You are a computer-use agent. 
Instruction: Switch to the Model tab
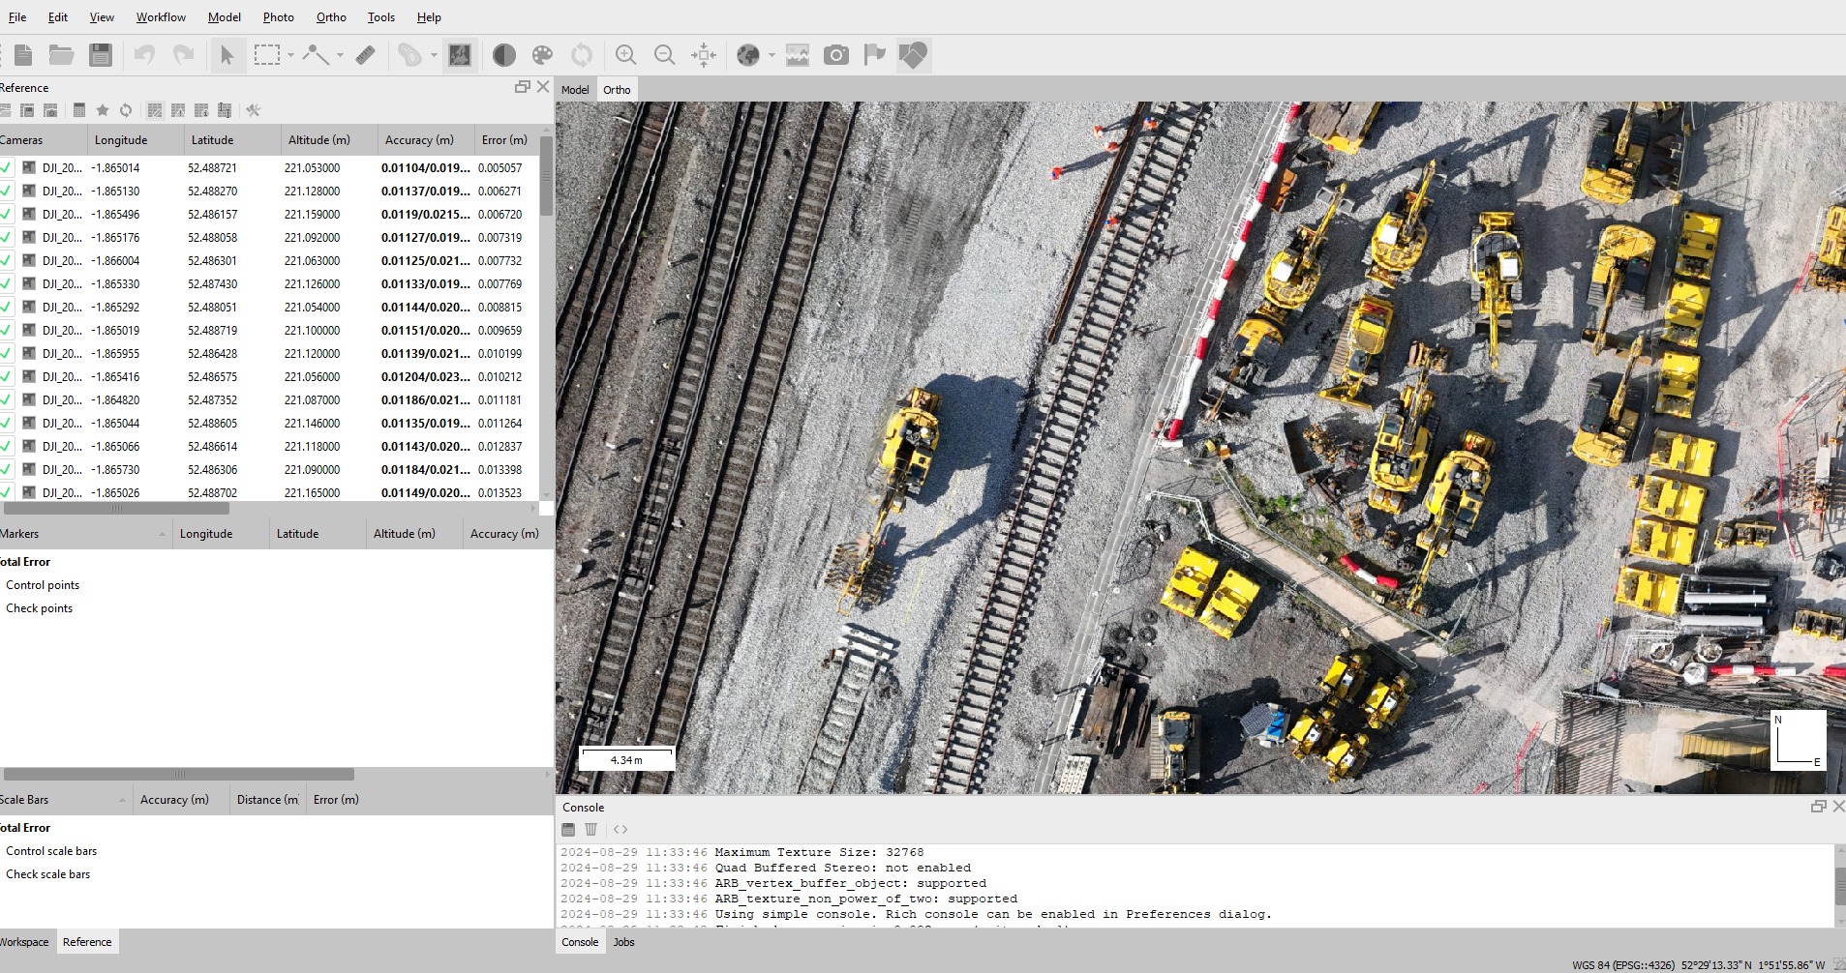tap(575, 90)
